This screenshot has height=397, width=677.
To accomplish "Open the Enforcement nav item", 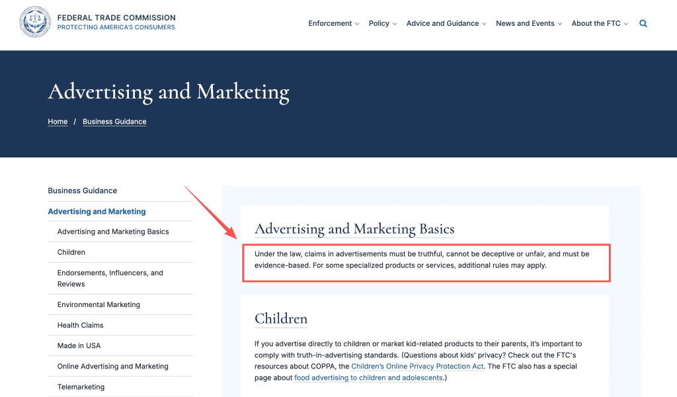I will (330, 23).
